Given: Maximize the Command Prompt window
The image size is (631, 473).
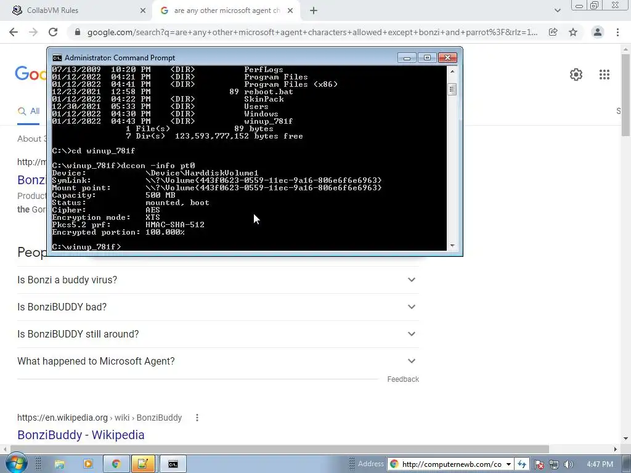Looking at the screenshot, I should (428, 58).
